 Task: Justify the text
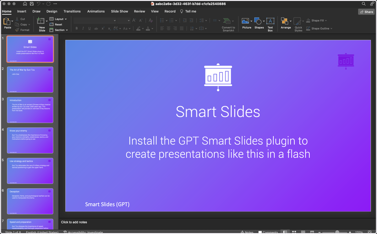point(182,29)
